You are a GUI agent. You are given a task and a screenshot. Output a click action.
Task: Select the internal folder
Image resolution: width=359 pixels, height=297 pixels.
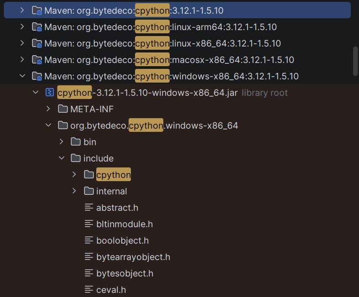(x=111, y=191)
